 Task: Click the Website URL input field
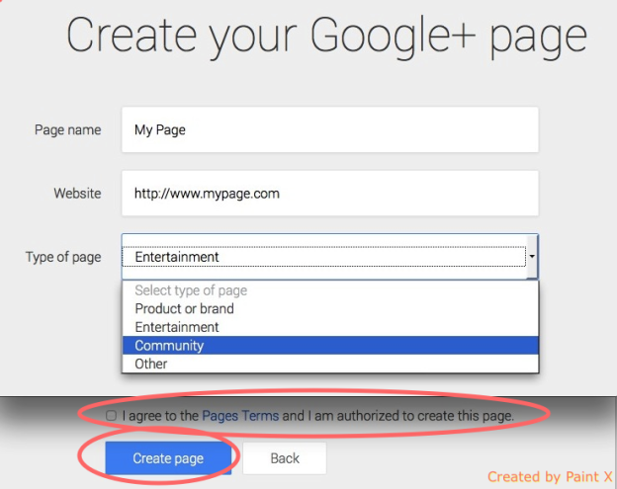tap(329, 194)
